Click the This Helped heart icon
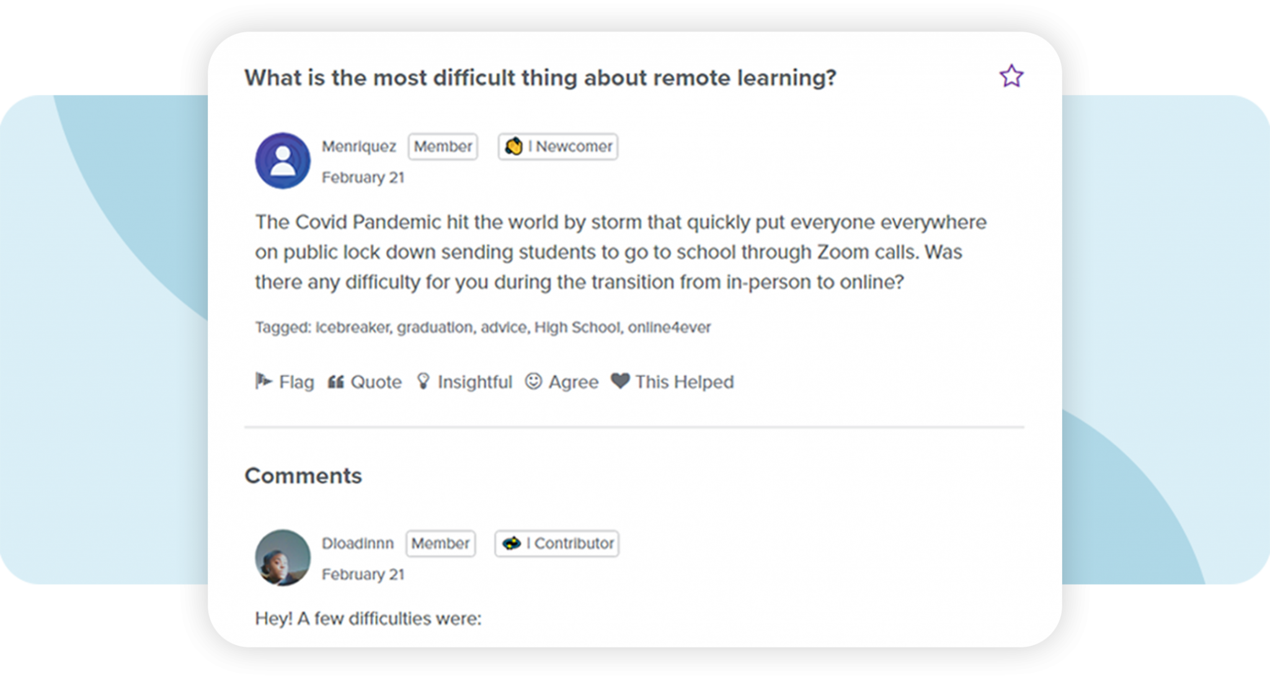This screenshot has width=1270, height=679. point(620,381)
